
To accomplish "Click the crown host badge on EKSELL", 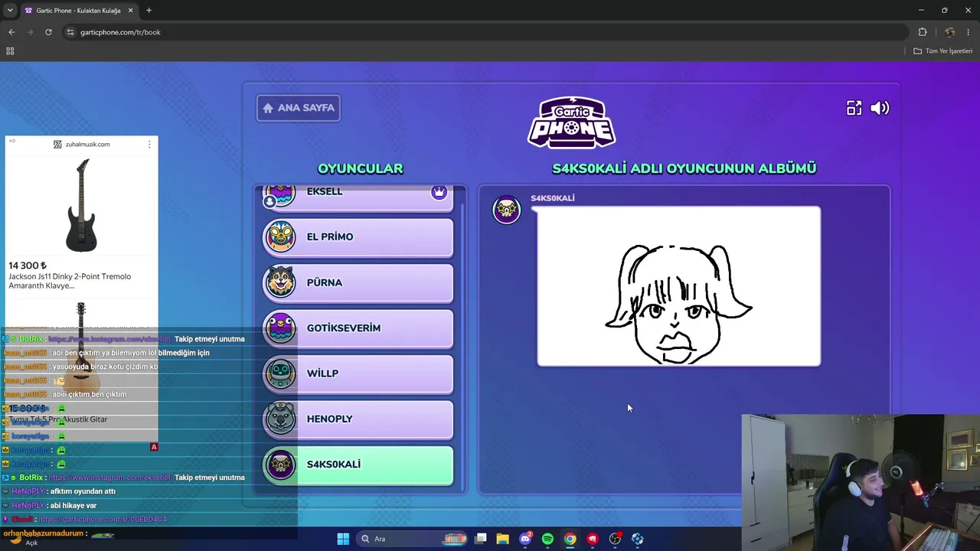I will tap(439, 192).
